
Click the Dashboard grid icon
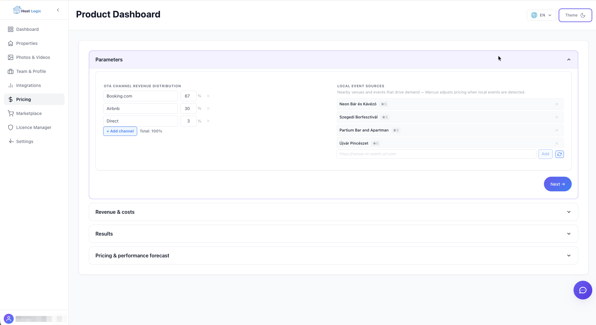11,29
